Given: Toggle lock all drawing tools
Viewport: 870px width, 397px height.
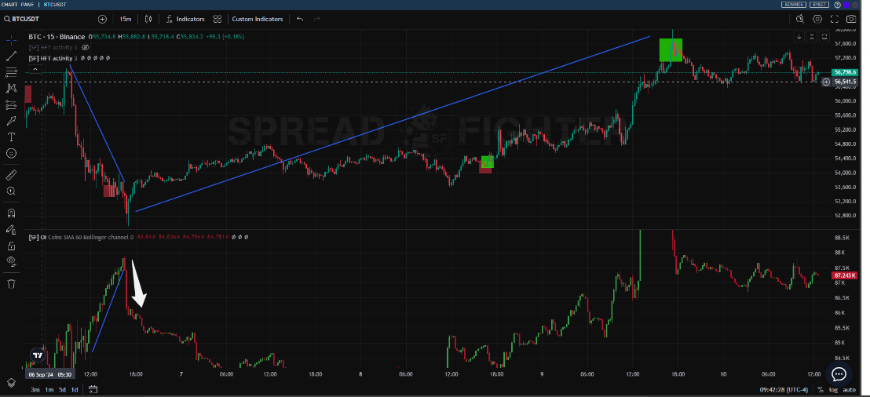Looking at the screenshot, I should click(x=11, y=246).
